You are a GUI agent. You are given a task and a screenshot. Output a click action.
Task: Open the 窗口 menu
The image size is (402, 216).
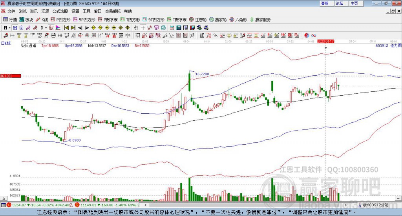98,11
